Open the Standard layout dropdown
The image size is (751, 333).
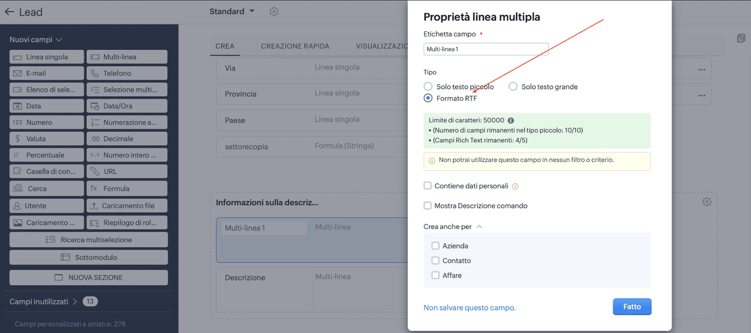(x=232, y=11)
